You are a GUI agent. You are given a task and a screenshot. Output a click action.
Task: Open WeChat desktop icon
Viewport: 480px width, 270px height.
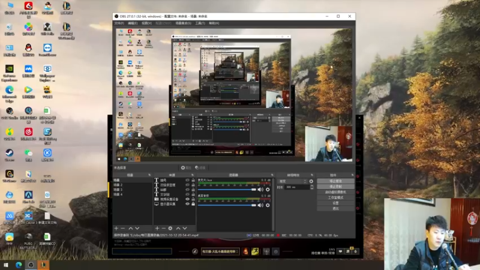click(x=28, y=155)
